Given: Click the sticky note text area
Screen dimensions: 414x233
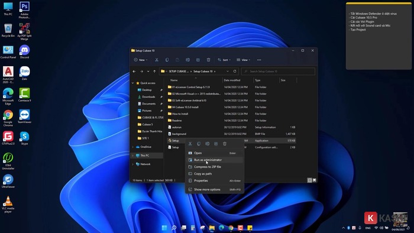Looking at the screenshot, I should [x=379, y=37].
